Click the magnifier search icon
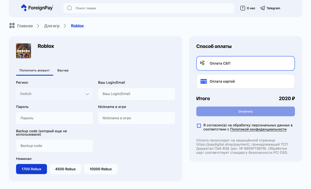Screen dimensions: 311x189 [x=69, y=8]
